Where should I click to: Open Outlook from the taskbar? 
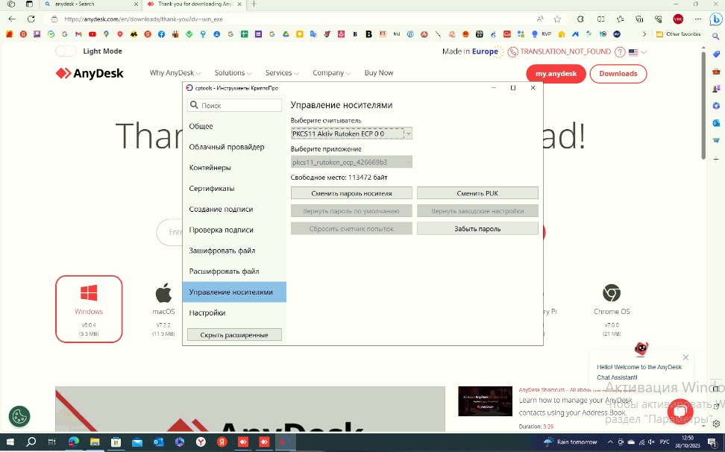point(159,442)
